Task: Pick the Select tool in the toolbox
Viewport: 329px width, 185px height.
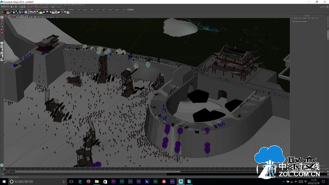Action: 2,17
